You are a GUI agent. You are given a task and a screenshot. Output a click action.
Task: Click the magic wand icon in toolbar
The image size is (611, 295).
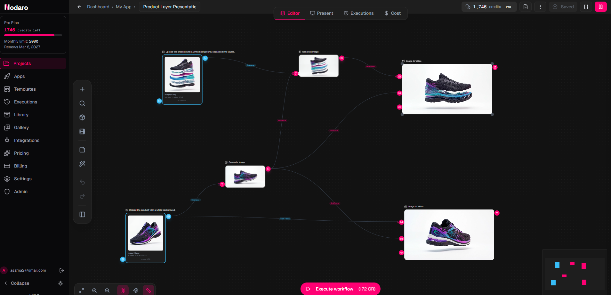click(82, 164)
